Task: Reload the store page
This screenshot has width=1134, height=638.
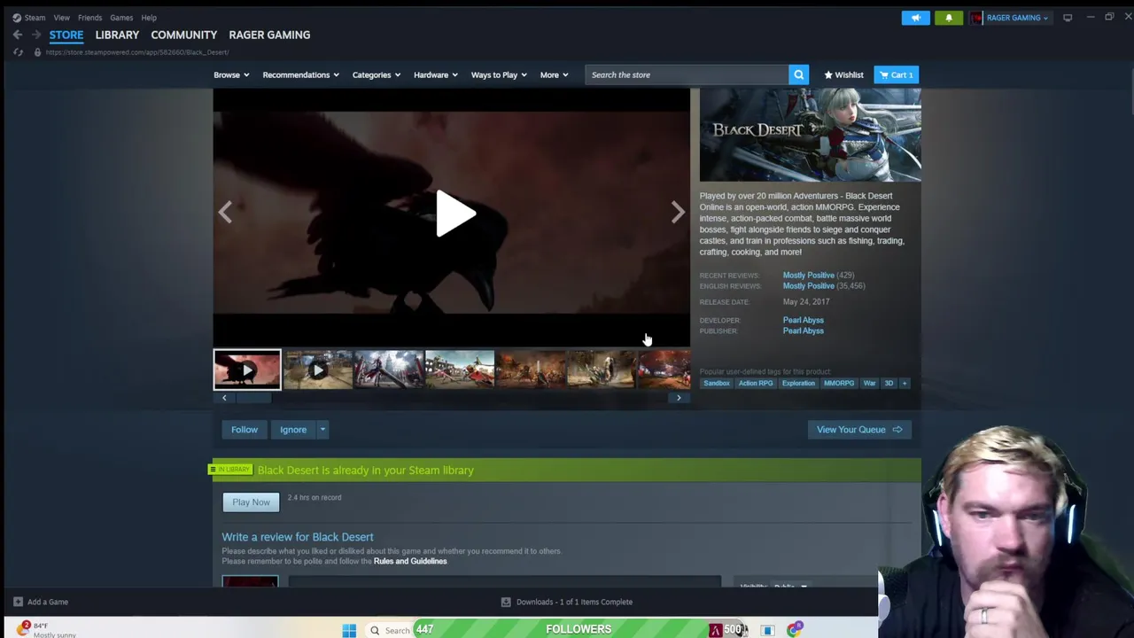Action: [x=18, y=52]
